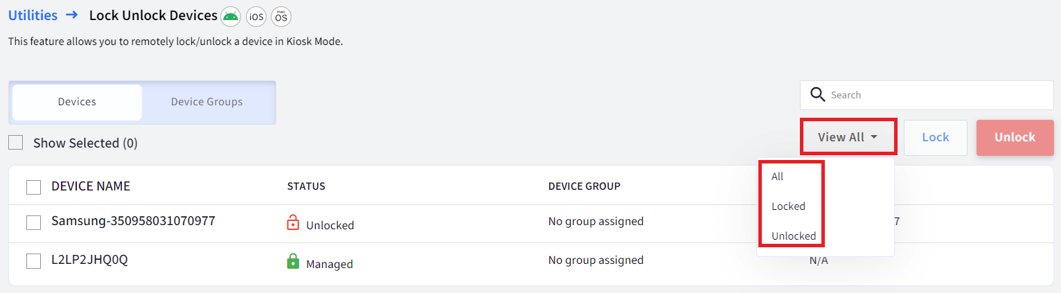Click the Lock button

(936, 137)
